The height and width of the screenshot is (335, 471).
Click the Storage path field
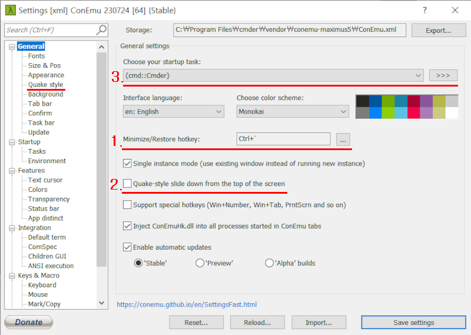(290, 30)
